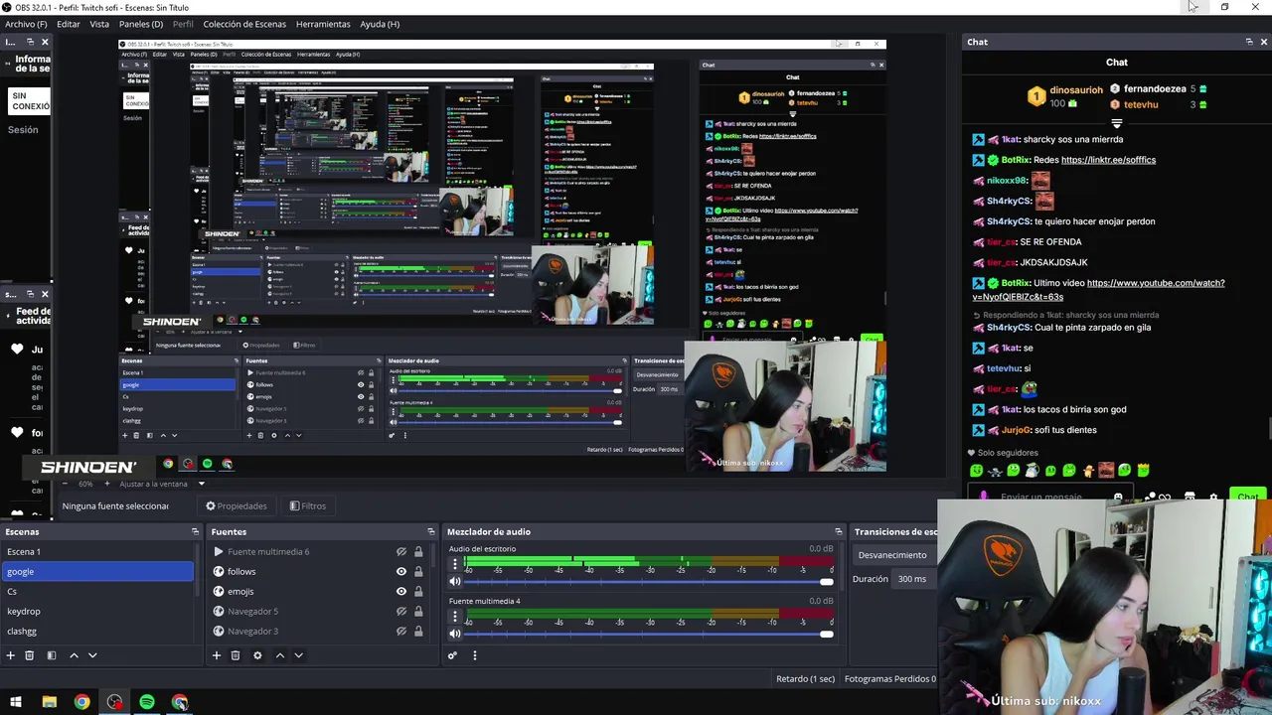This screenshot has width=1272, height=715.
Task: Mute the Fuente multimedia 4 channel
Action: point(455,634)
